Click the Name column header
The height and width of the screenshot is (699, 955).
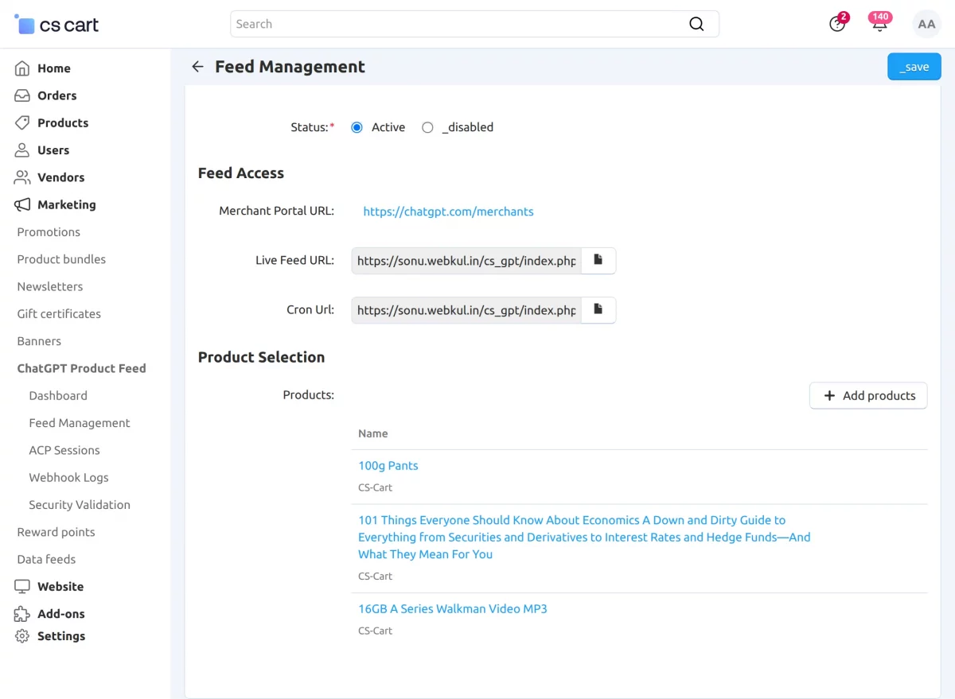pyautogui.click(x=373, y=433)
